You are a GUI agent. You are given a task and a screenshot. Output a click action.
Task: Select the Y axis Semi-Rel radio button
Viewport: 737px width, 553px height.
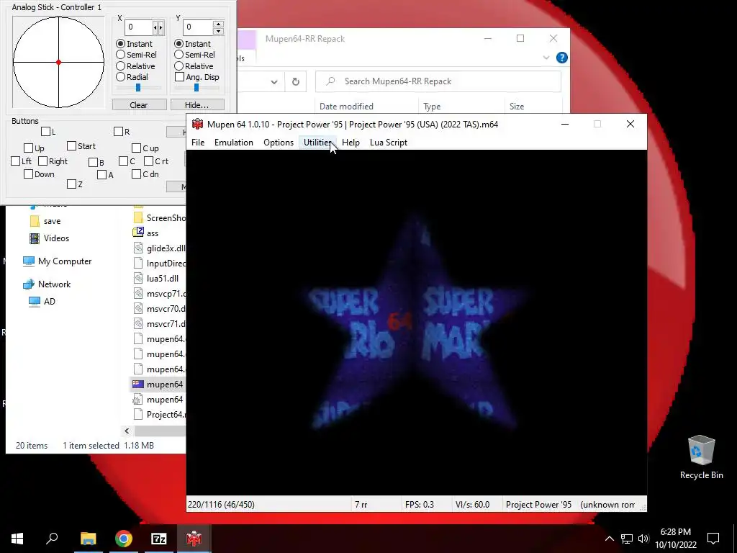tap(179, 55)
